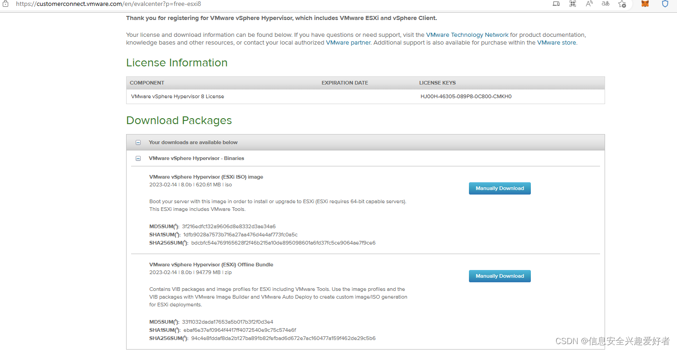Click the 'Download Packages' heading
Viewport: 677px width, 350px height.
(x=179, y=120)
